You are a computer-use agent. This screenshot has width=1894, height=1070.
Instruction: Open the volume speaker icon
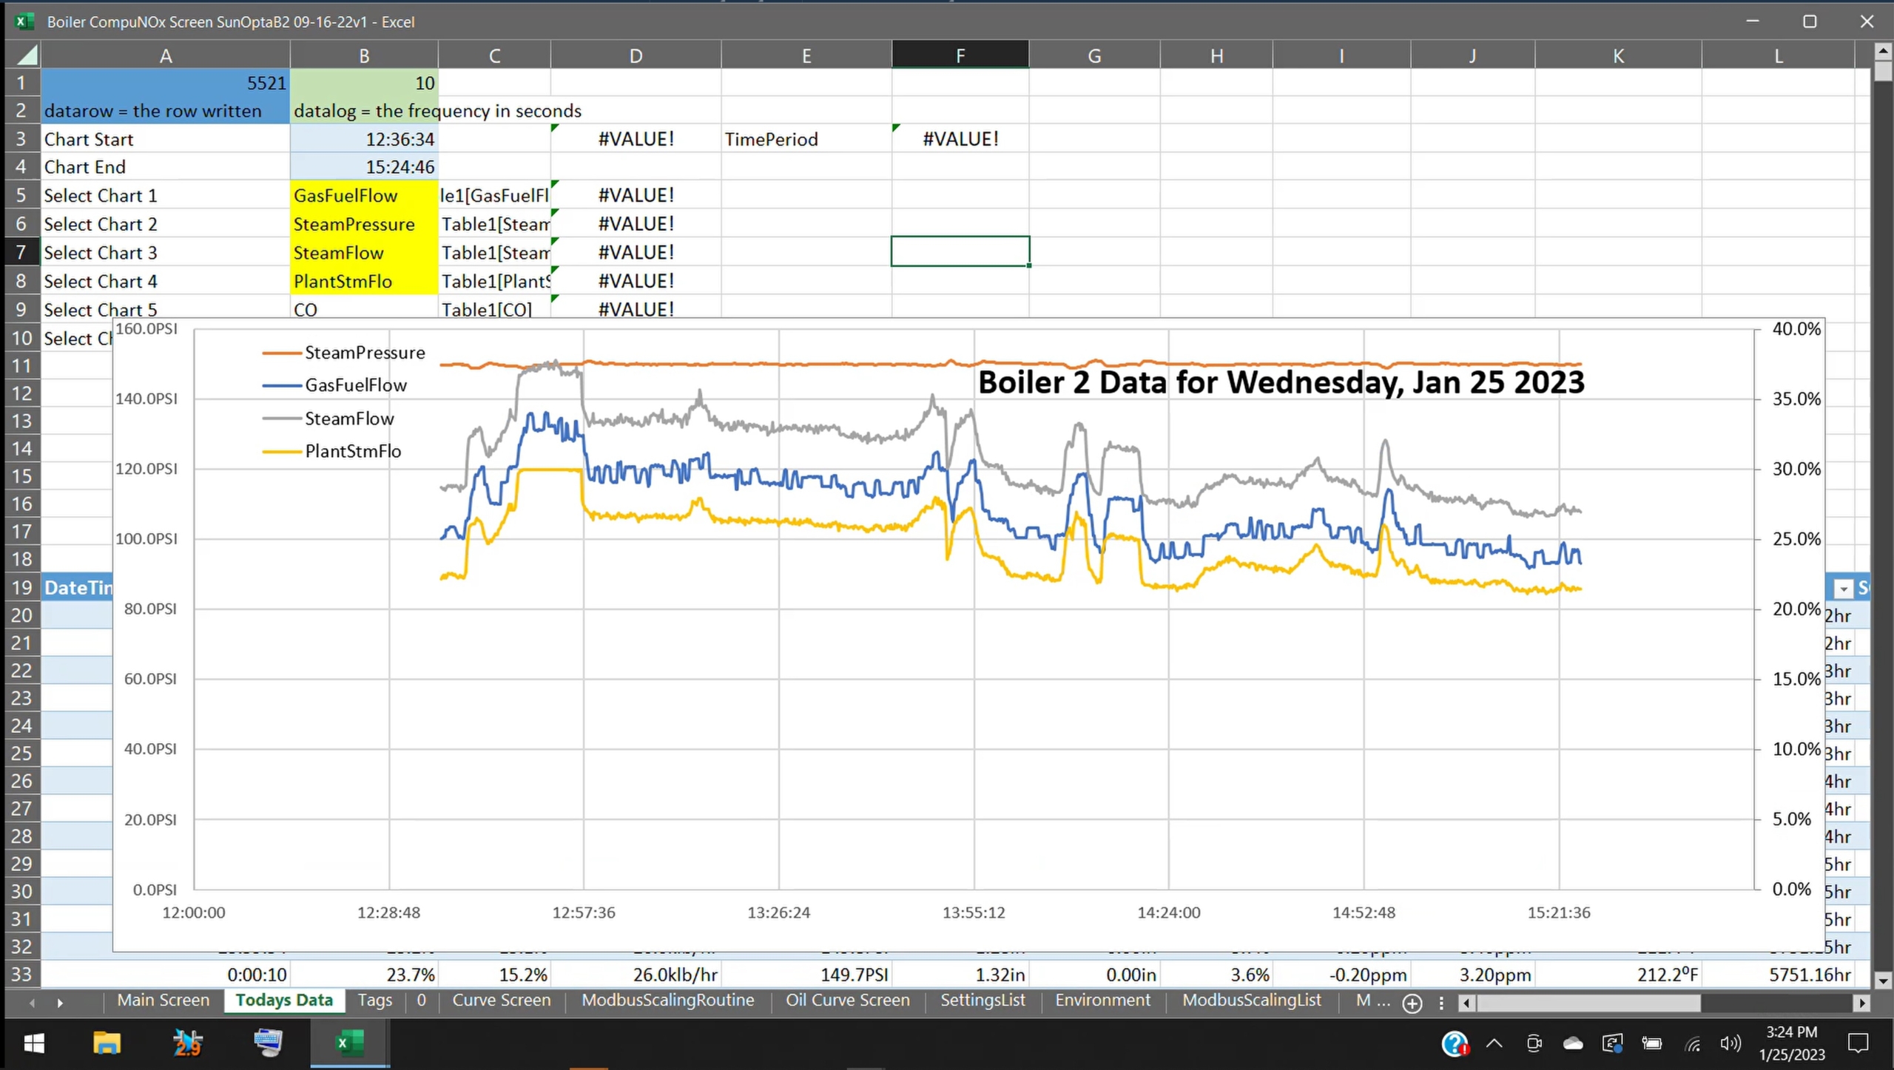[x=1730, y=1043]
